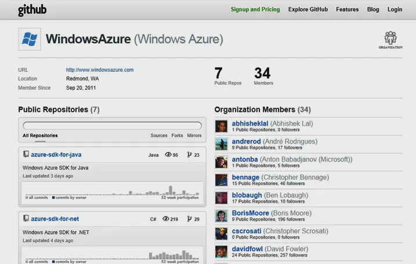Click forks icon for azure-sdk-for-net

click(189, 219)
